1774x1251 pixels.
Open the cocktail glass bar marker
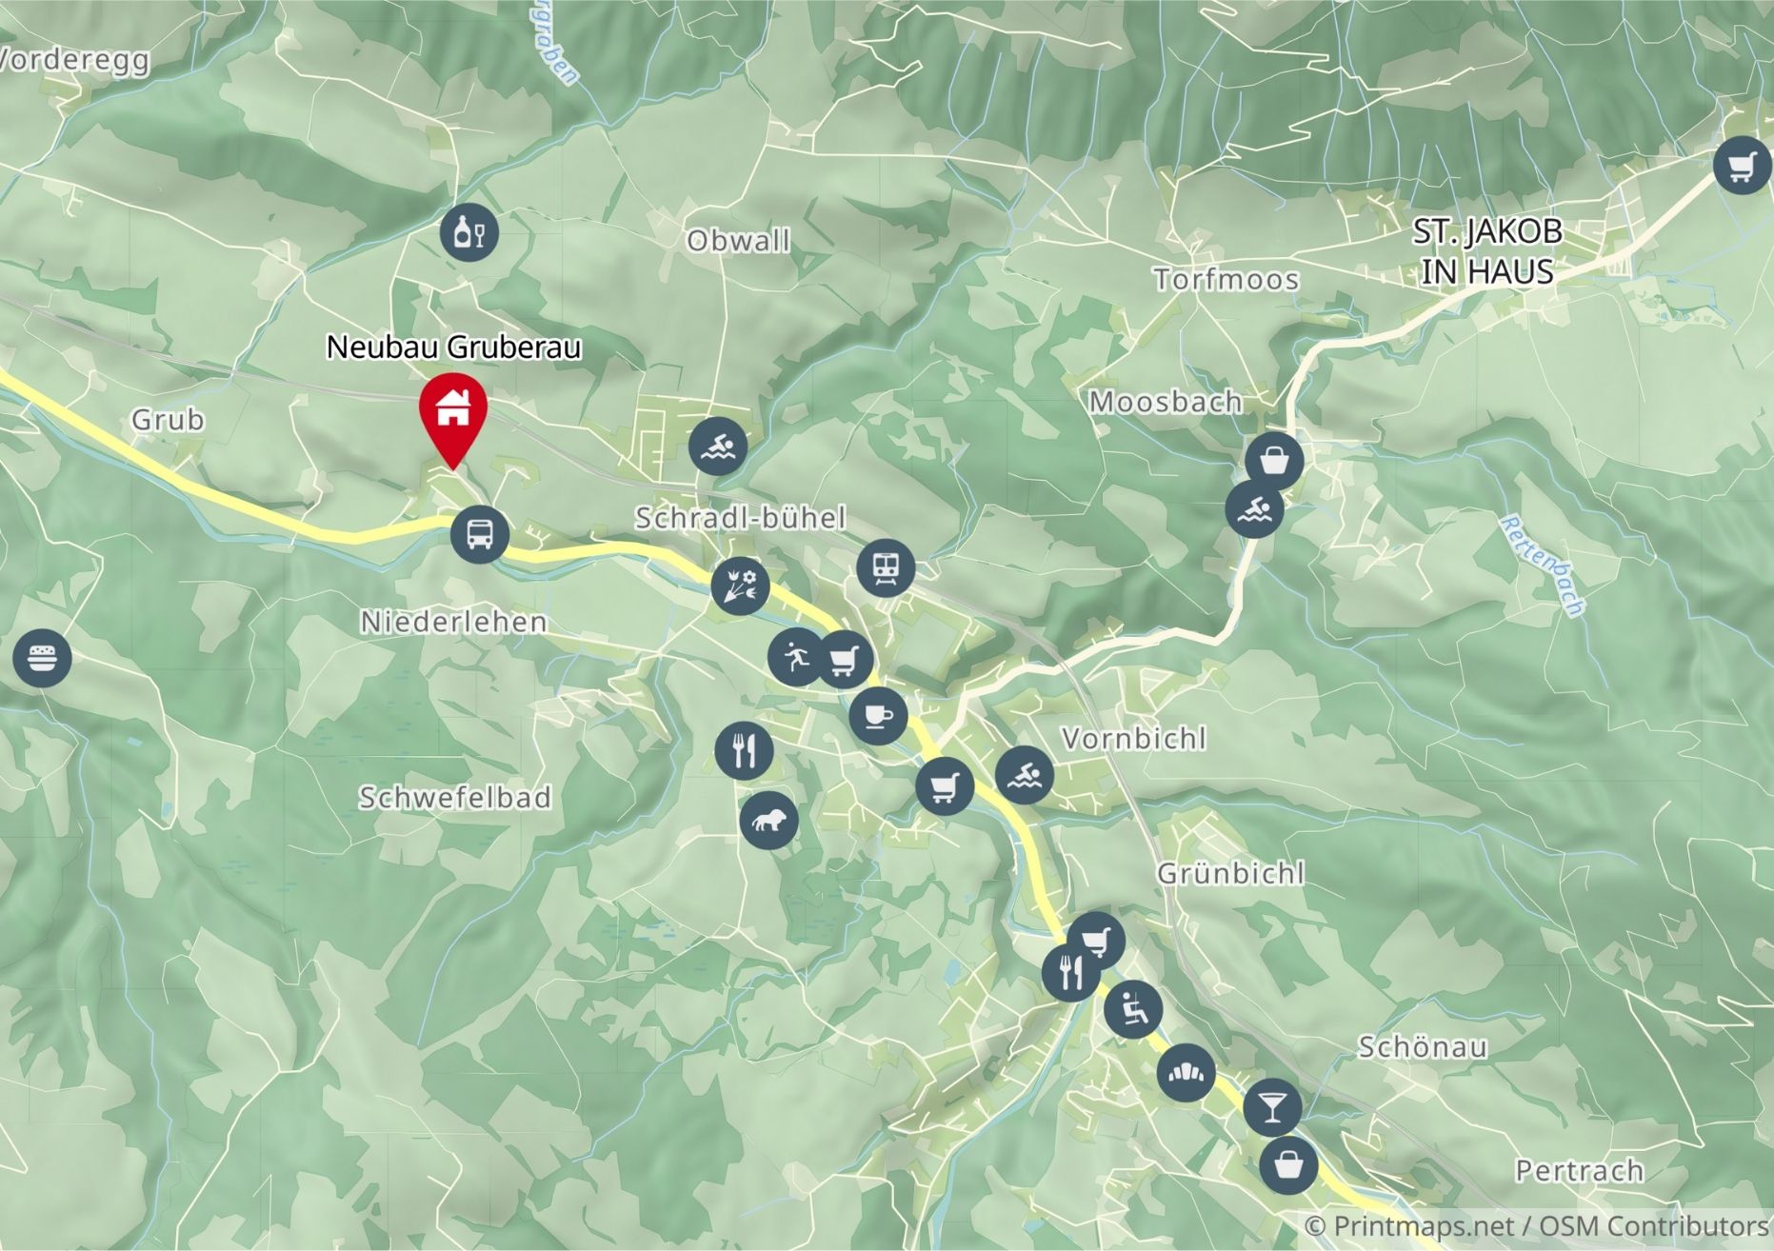coord(1272,1107)
